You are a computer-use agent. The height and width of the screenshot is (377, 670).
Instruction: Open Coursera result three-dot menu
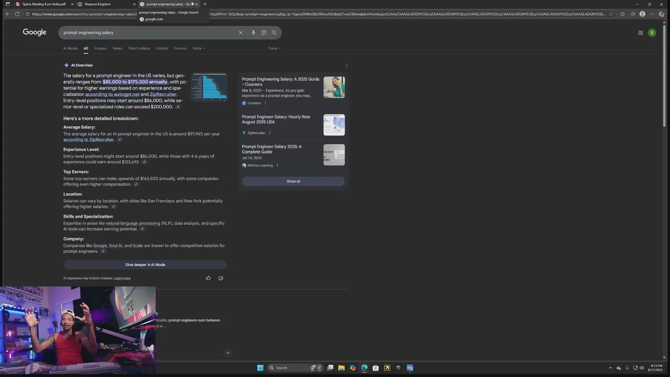(265, 103)
